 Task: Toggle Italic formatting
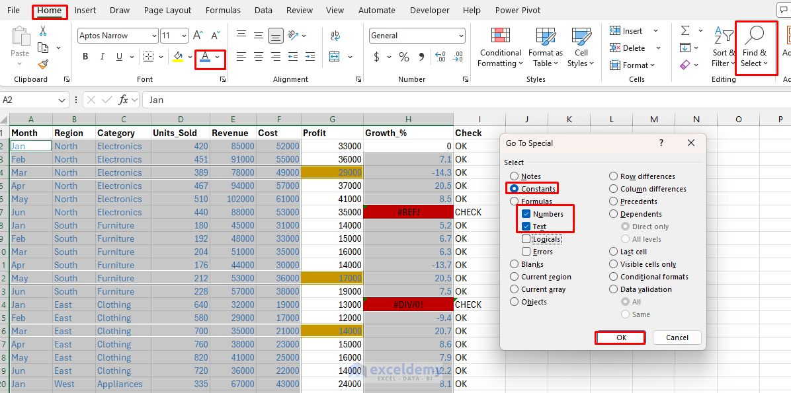tap(102, 56)
